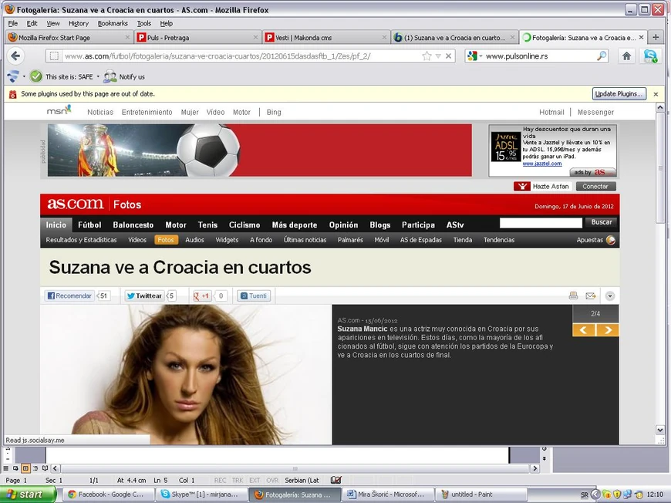This screenshot has width=671, height=503.
Task: Click the search magnifier icon in search box
Action: tap(602, 56)
